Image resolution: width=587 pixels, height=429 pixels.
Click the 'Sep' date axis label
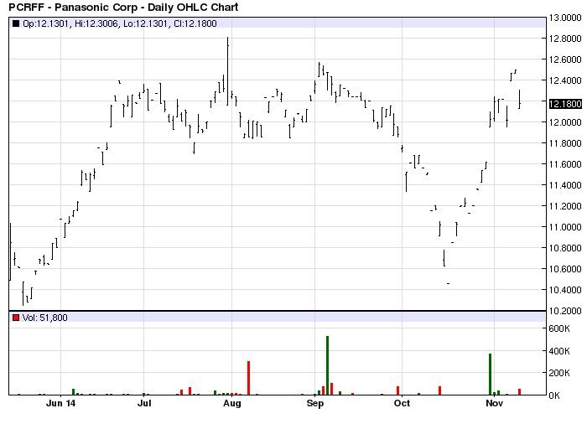(x=314, y=403)
